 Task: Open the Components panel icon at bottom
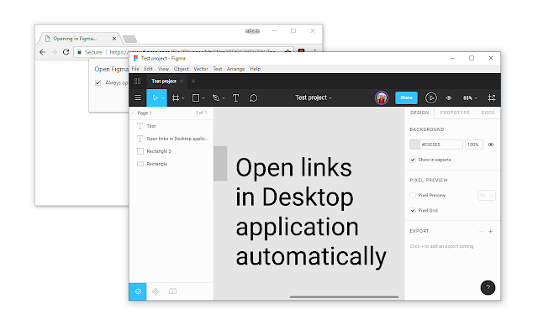(x=156, y=291)
